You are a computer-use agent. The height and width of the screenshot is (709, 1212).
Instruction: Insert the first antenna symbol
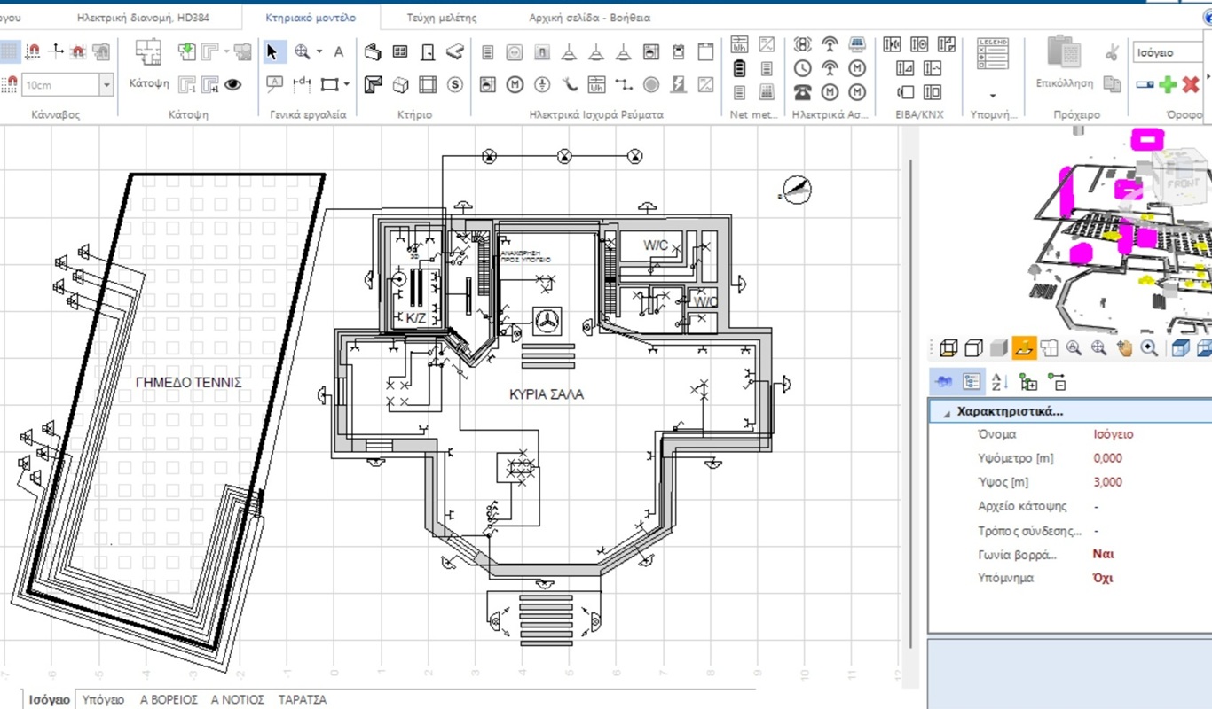point(830,44)
